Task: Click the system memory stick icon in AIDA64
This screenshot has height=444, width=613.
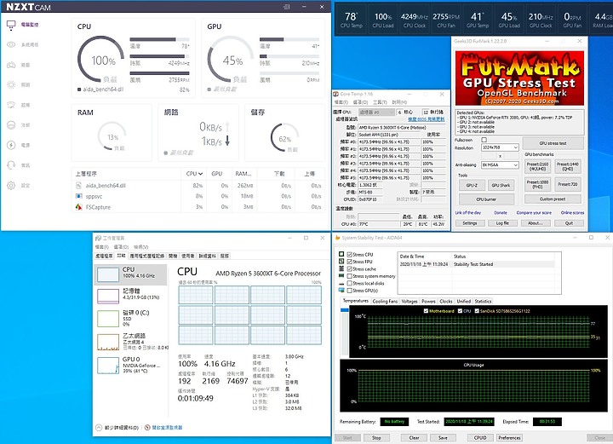Action: click(x=341, y=276)
